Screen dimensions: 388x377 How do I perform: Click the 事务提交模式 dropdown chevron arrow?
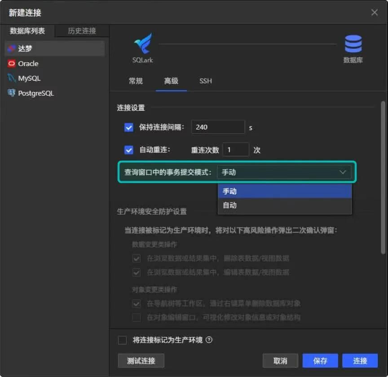343,172
